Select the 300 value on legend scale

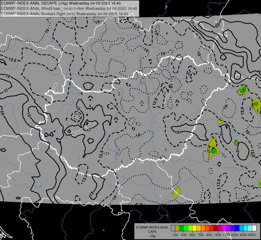184,235
